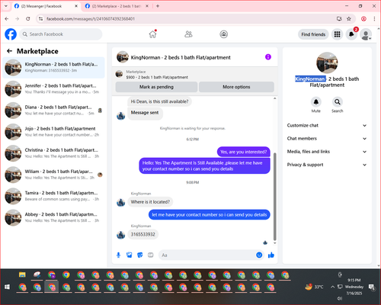Open the emoji picker icon

point(259,255)
